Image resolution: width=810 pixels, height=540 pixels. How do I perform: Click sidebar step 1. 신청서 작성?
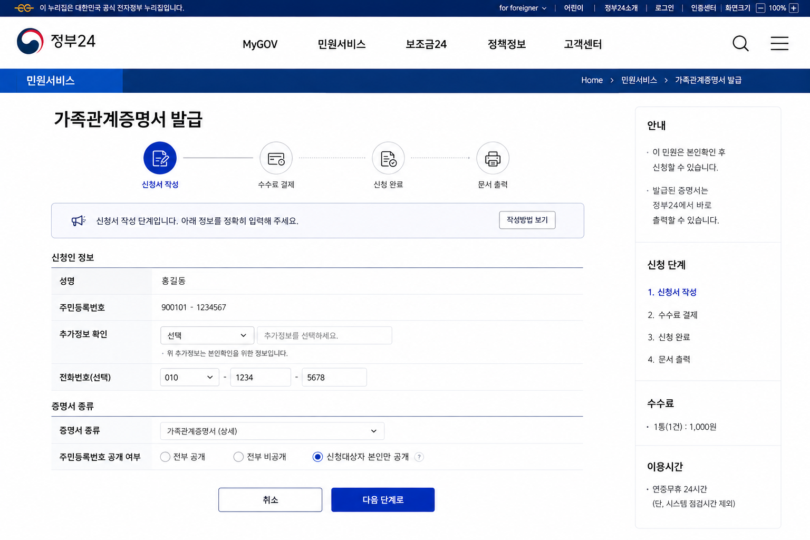(x=672, y=292)
